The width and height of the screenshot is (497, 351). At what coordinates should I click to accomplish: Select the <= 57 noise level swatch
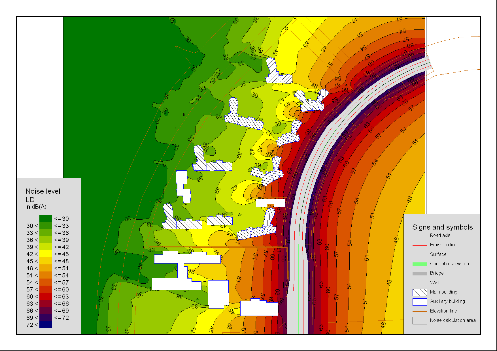(x=46, y=282)
